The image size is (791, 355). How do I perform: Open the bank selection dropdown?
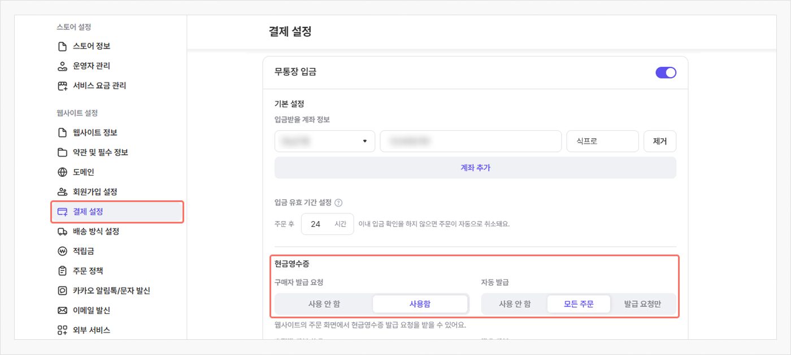coord(325,141)
